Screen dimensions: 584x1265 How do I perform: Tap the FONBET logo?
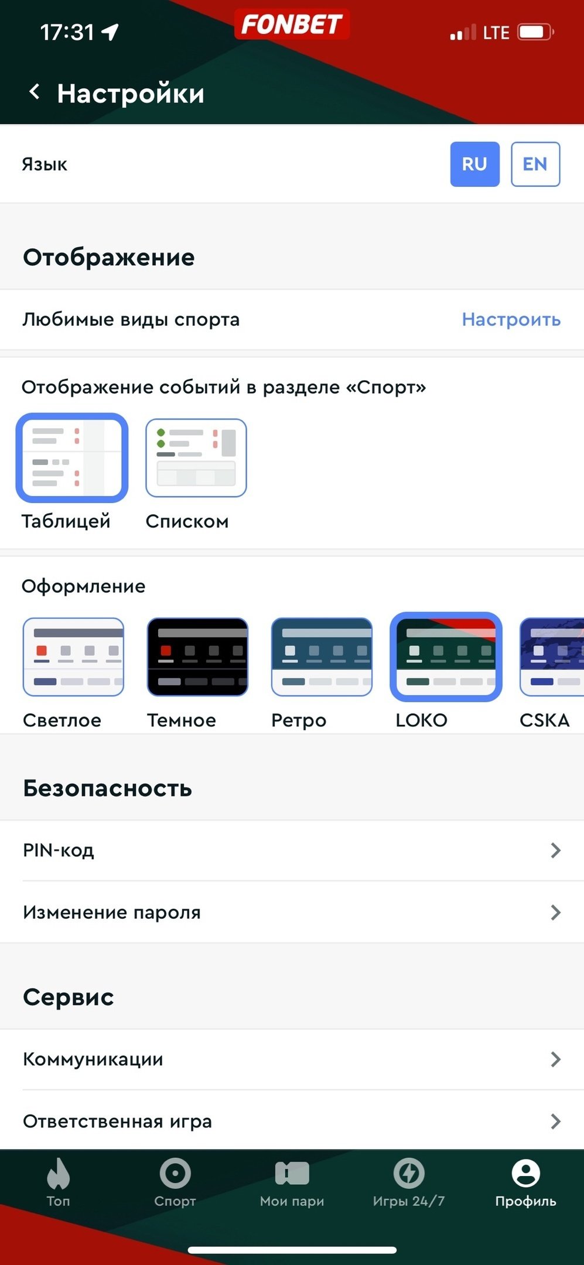click(x=292, y=25)
